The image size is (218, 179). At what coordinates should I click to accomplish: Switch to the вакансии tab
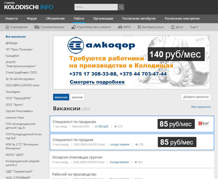pyautogui.click(x=61, y=97)
